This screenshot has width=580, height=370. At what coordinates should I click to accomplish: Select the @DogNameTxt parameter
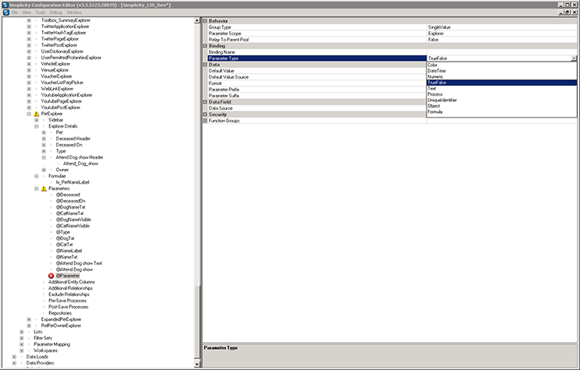(70, 207)
